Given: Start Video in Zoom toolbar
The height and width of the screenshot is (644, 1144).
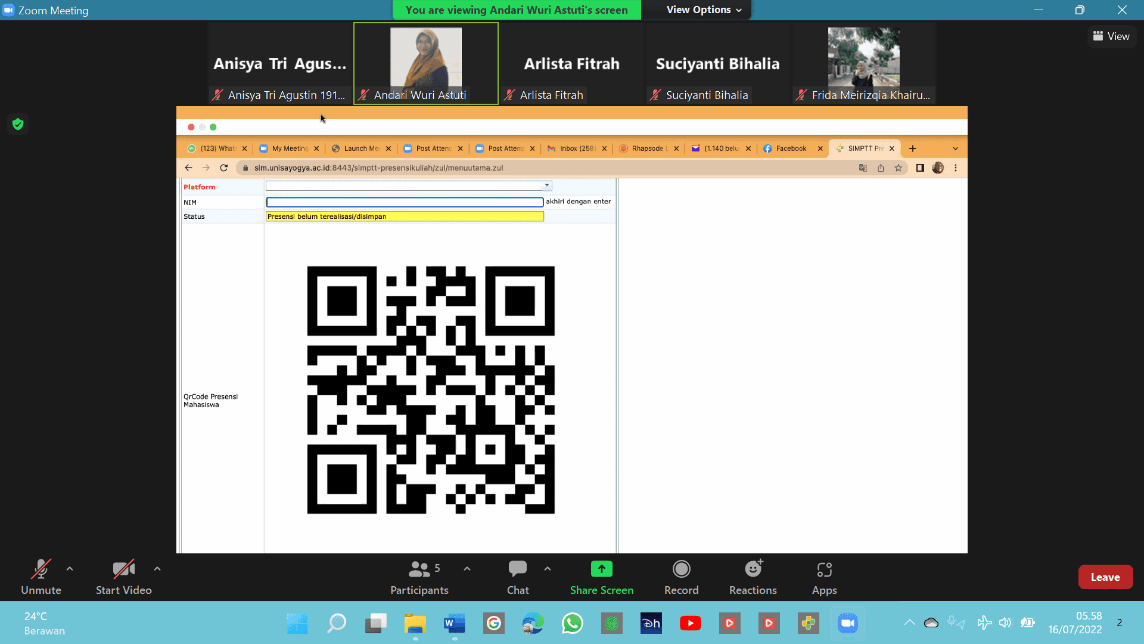Looking at the screenshot, I should pyautogui.click(x=124, y=577).
